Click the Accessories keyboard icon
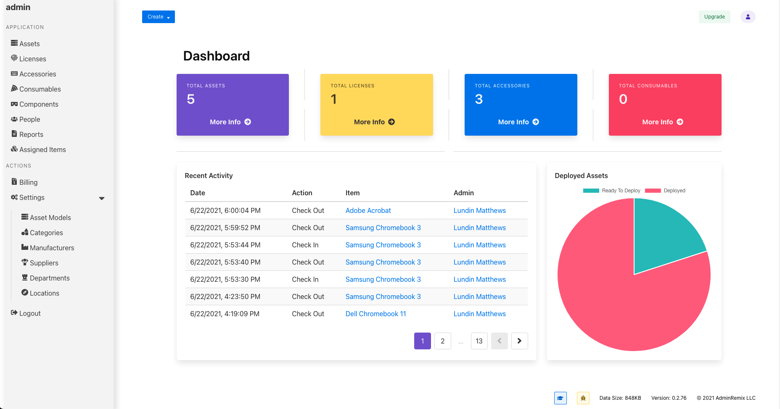The image size is (780, 409). coord(14,73)
